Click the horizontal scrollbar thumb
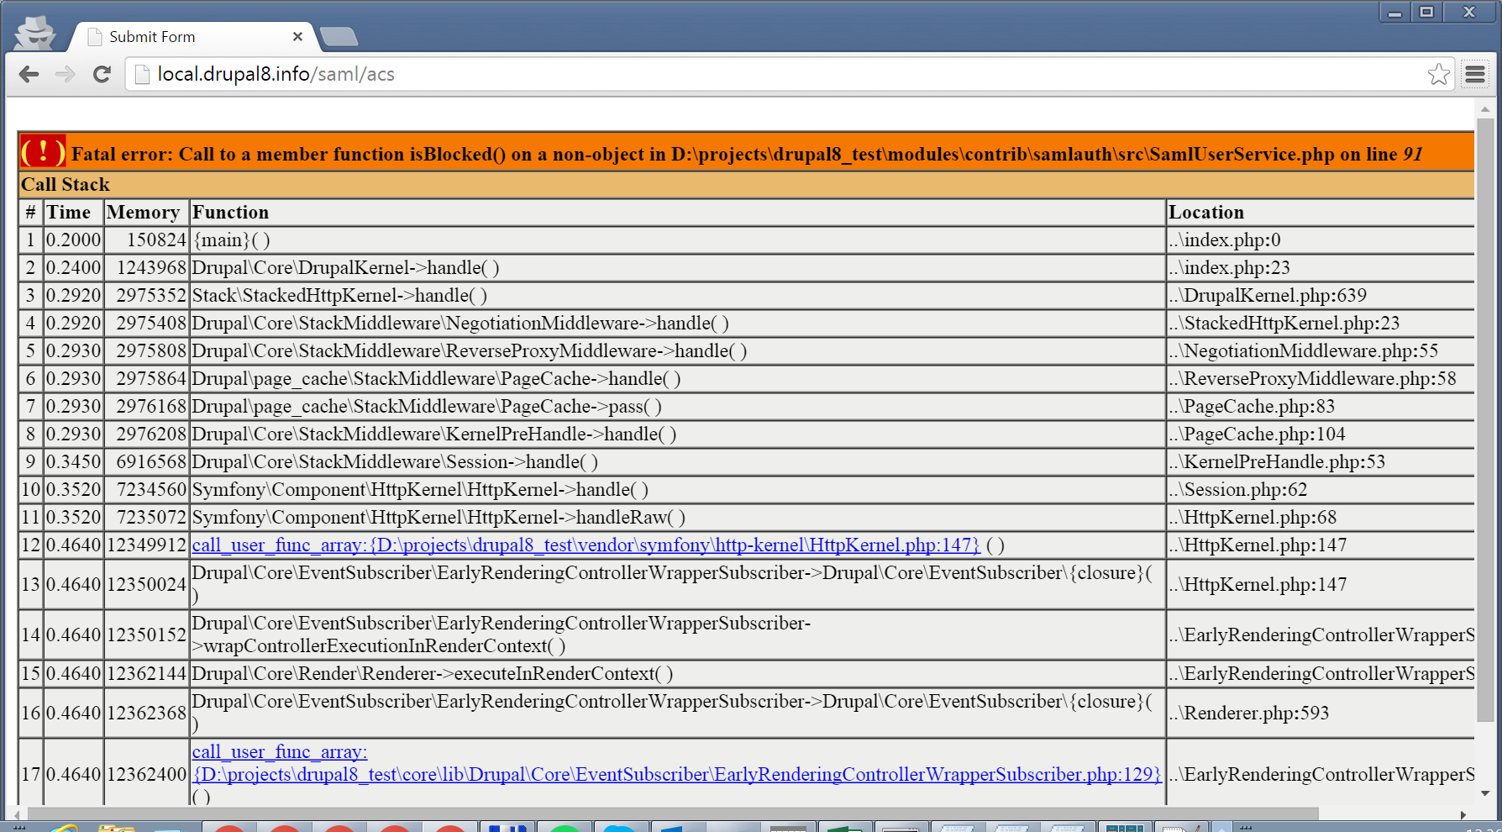Image resolution: width=1502 pixels, height=832 pixels. click(x=672, y=814)
